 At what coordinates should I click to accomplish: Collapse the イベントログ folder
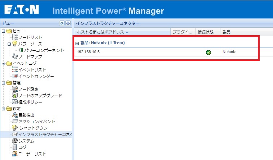pos(3,64)
